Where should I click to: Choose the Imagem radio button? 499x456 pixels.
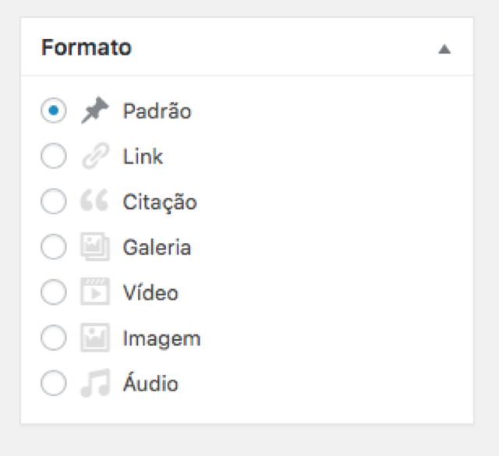click(x=54, y=339)
